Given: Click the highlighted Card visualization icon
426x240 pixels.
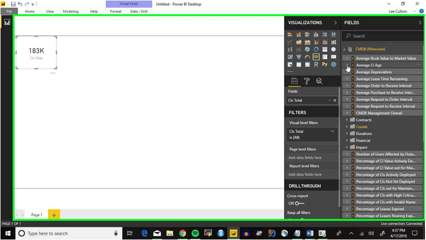Looking at the screenshot, I should point(316,57).
